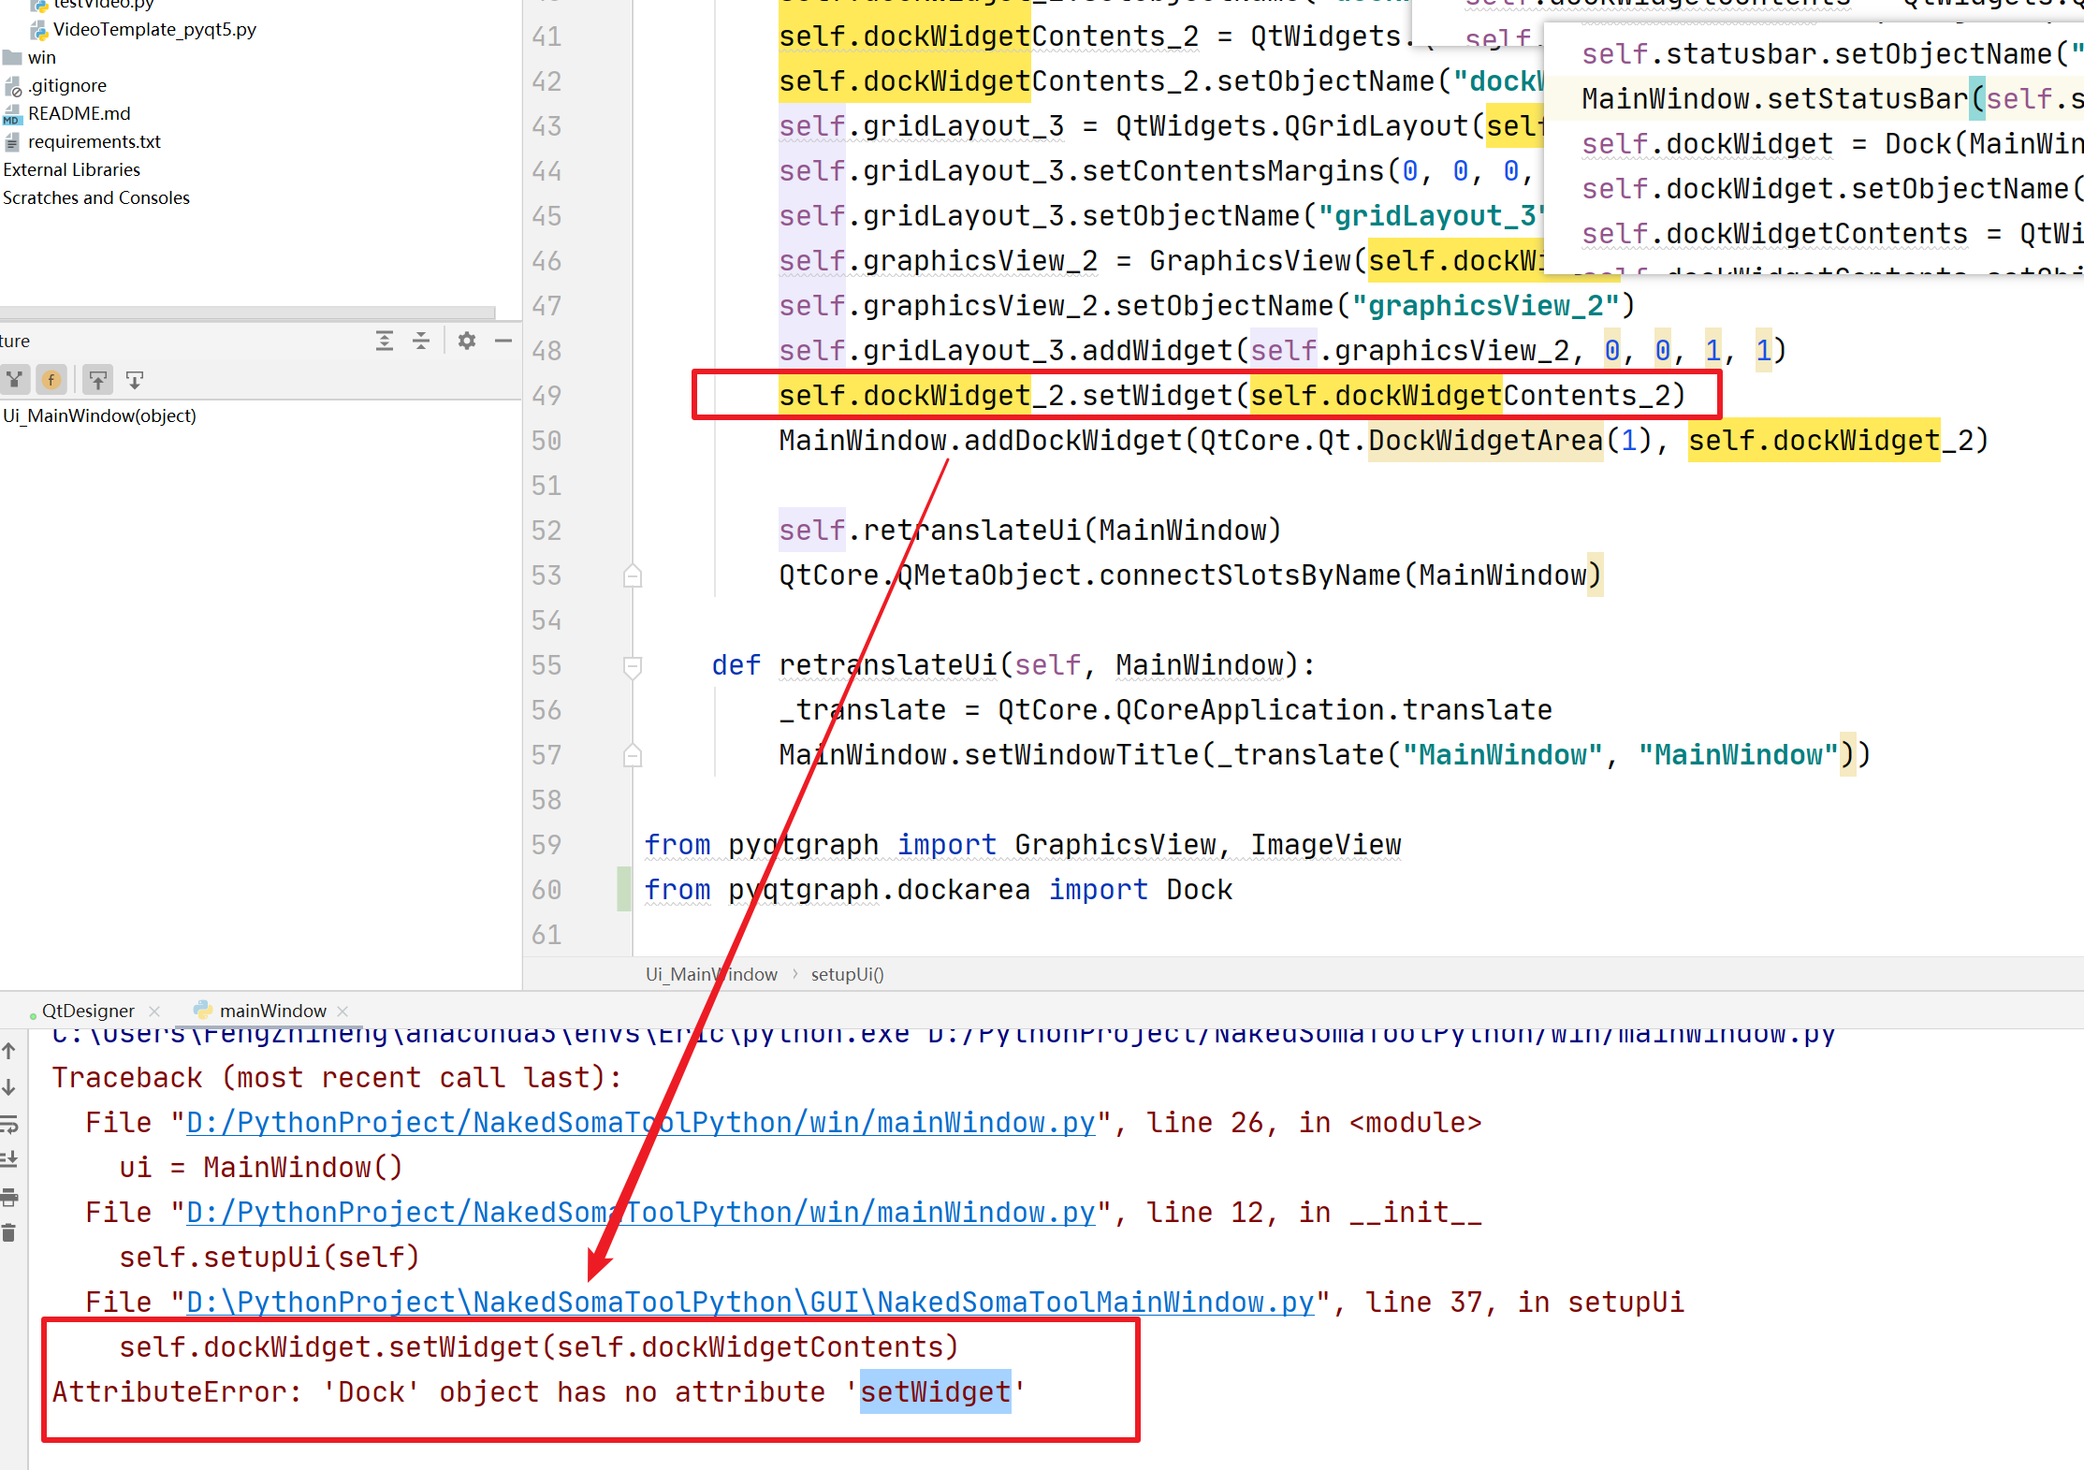This screenshot has height=1470, width=2084.
Task: Open Structure panel gear settings
Action: coord(467,341)
